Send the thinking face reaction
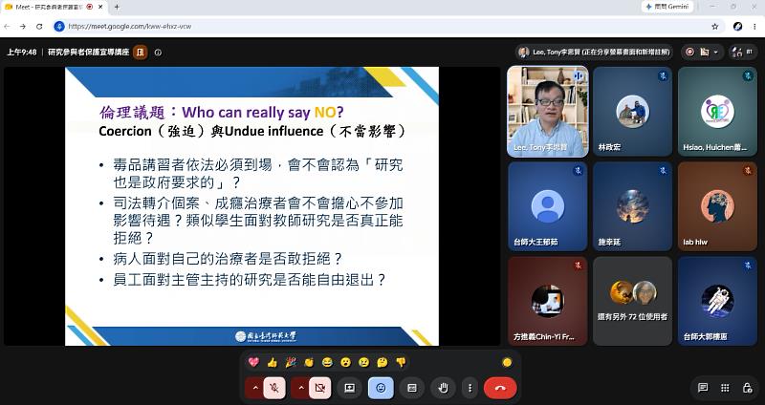765x405 pixels. (x=382, y=362)
